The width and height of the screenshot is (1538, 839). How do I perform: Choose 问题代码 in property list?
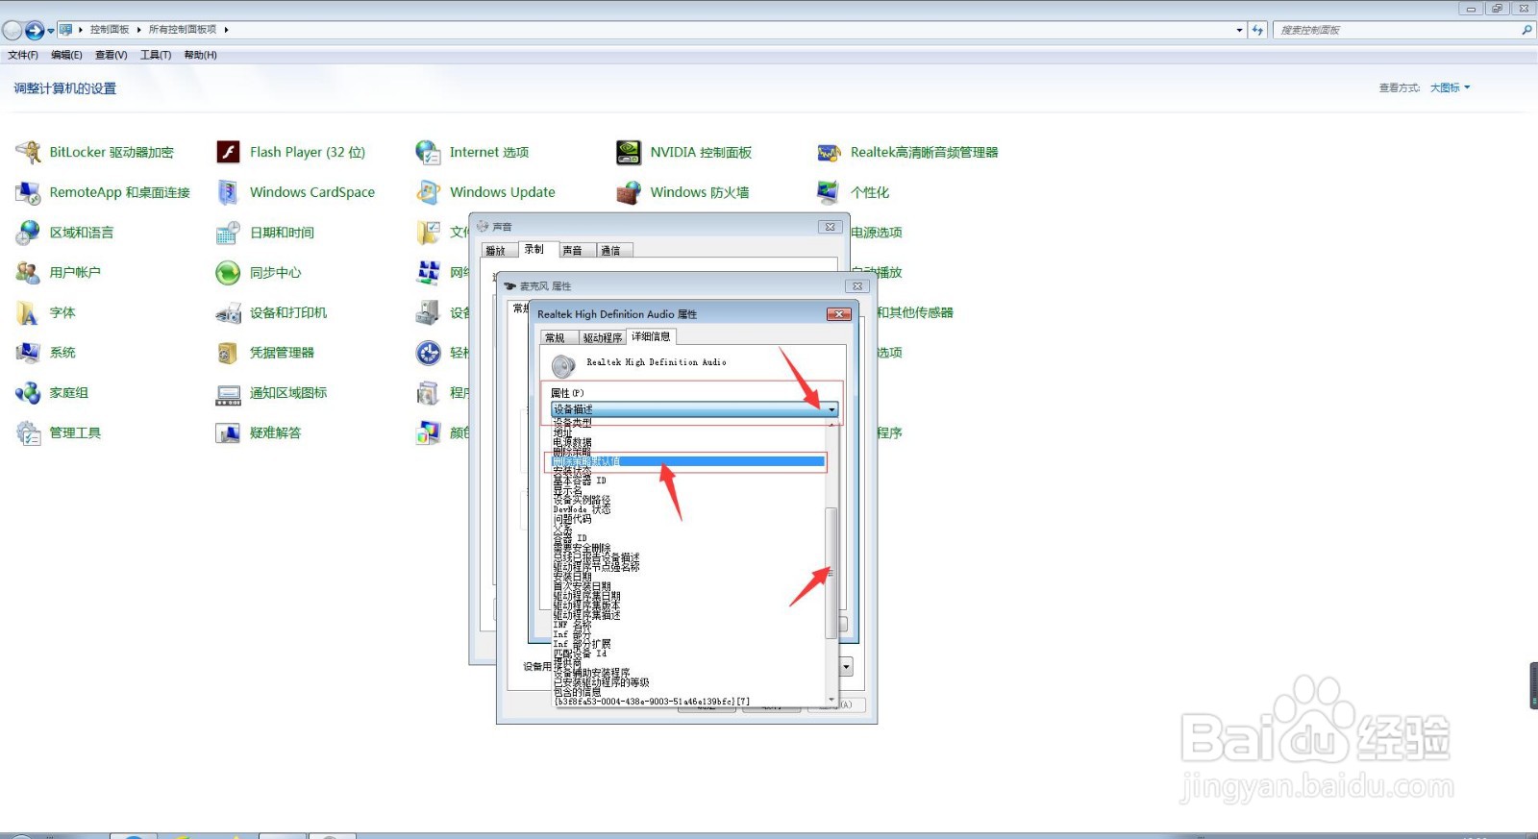[688, 519]
